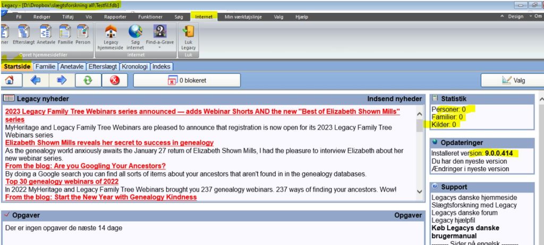Click the blue forward arrow
The image size is (544, 245).
tap(62, 80)
